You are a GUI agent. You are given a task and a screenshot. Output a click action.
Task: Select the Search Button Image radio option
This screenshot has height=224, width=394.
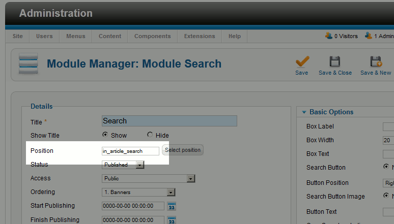pyautogui.click(x=386, y=196)
